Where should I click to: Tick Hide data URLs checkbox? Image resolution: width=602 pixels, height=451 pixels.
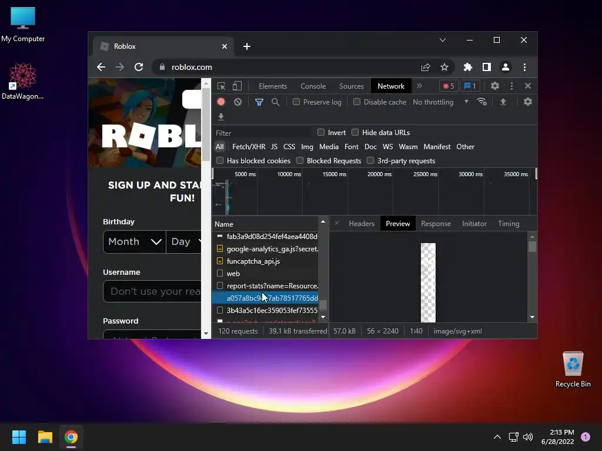coord(355,132)
